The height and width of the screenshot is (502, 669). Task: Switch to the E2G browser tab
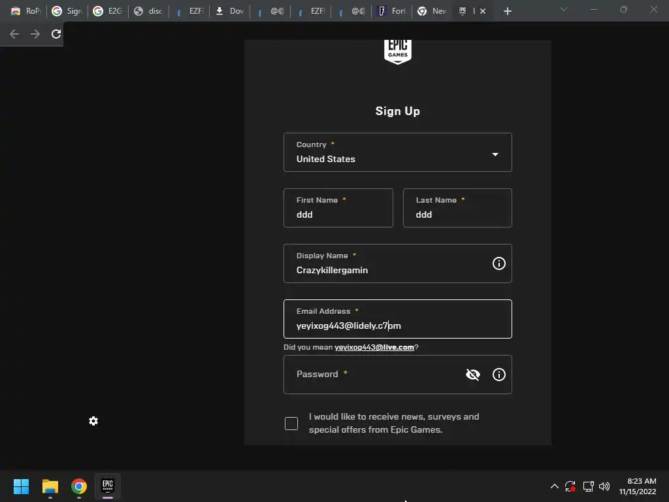[108, 11]
